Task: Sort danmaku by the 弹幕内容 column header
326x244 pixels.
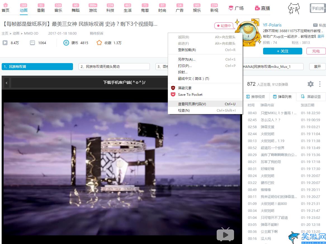Action: pyautogui.click(x=267, y=105)
